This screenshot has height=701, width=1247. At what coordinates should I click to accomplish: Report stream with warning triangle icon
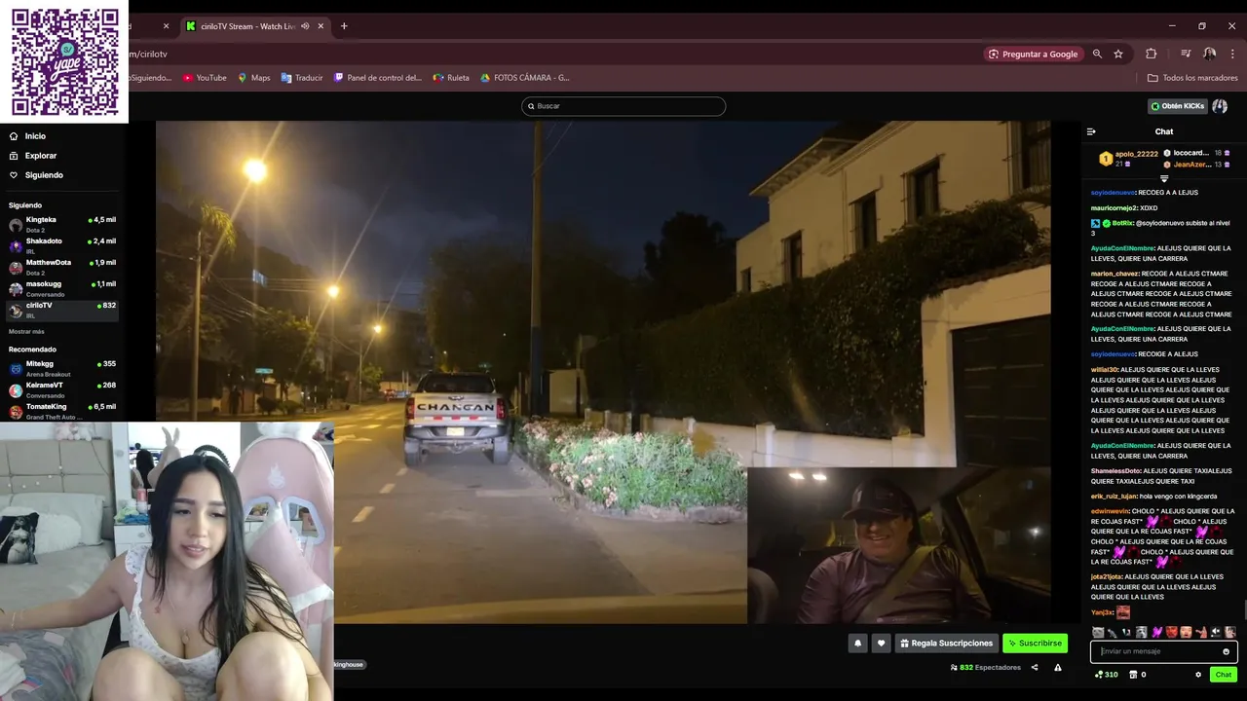pos(1058,668)
